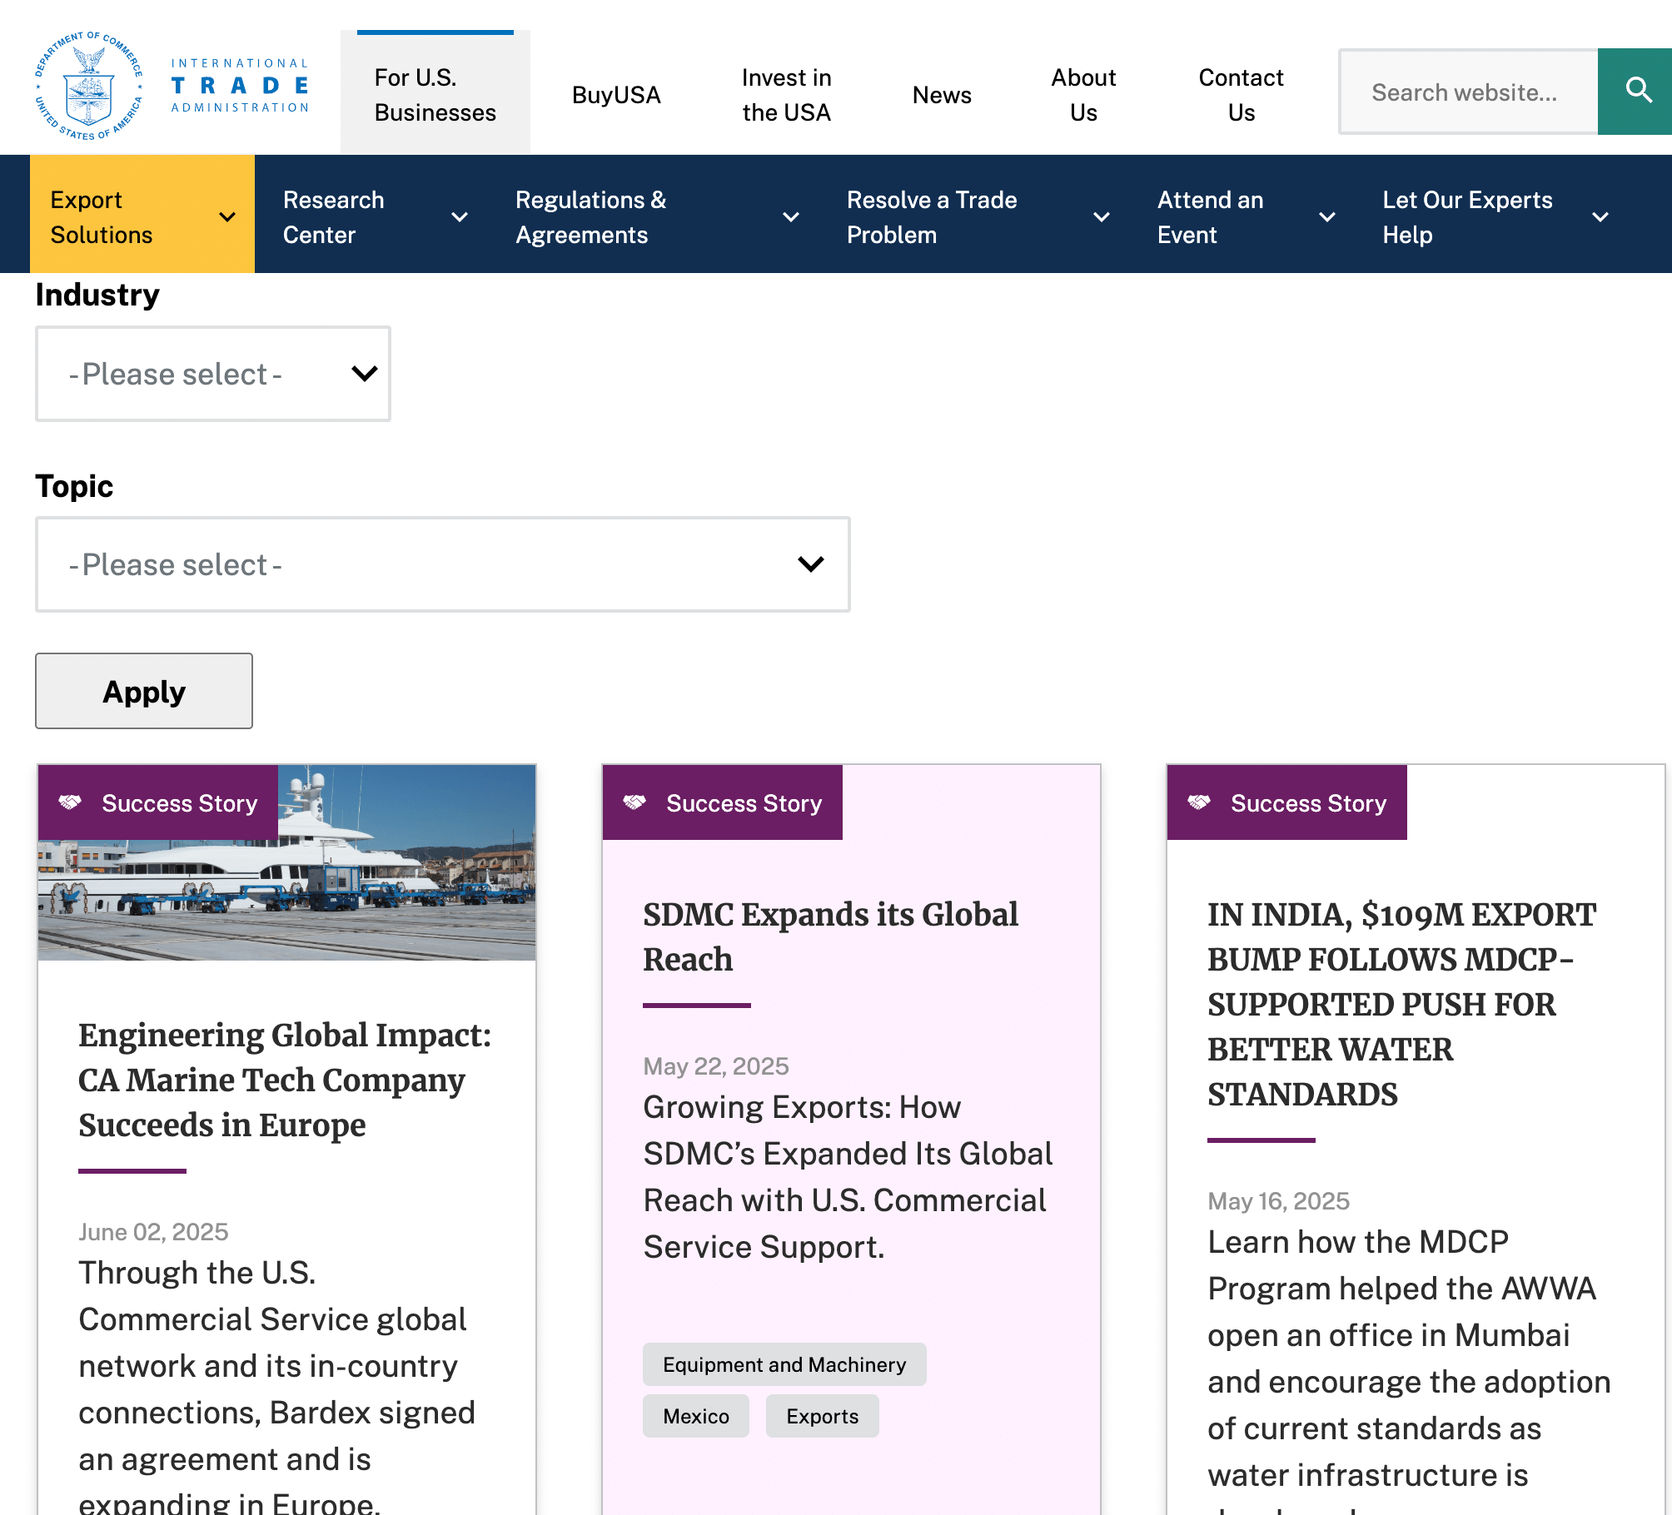The width and height of the screenshot is (1672, 1515).
Task: Expand the Resolve a Trade Problem chevron
Action: pos(1102,217)
